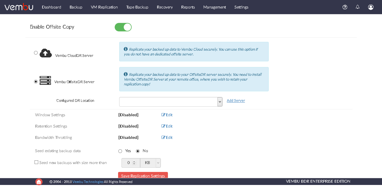Click the red mail icon in footer
This screenshot has height=194, width=382.
click(x=39, y=182)
